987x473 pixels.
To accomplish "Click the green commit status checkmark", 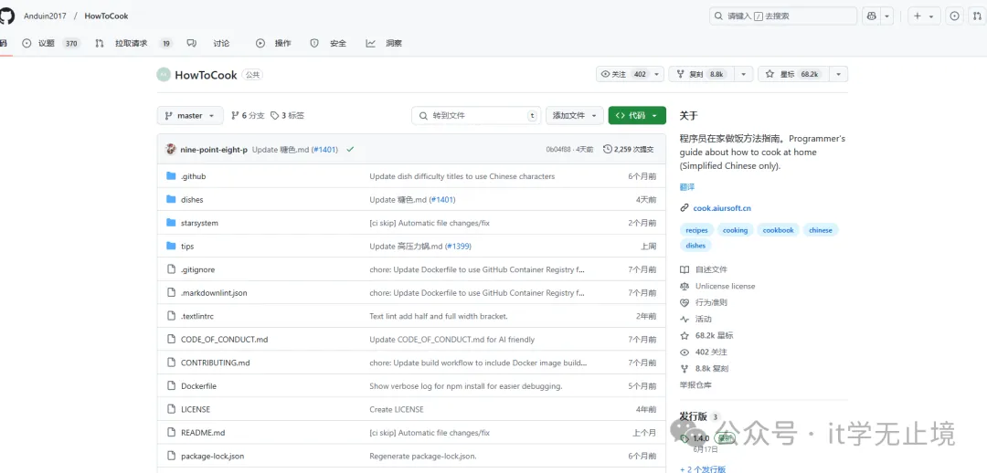I will [x=350, y=150].
